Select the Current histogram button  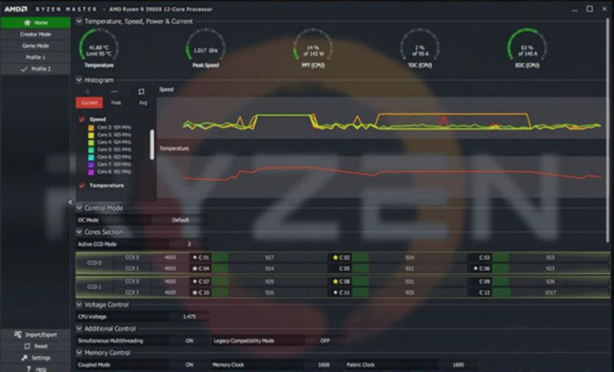(89, 103)
